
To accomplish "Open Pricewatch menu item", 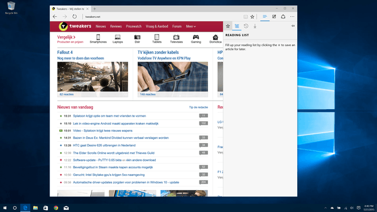I will [134, 26].
